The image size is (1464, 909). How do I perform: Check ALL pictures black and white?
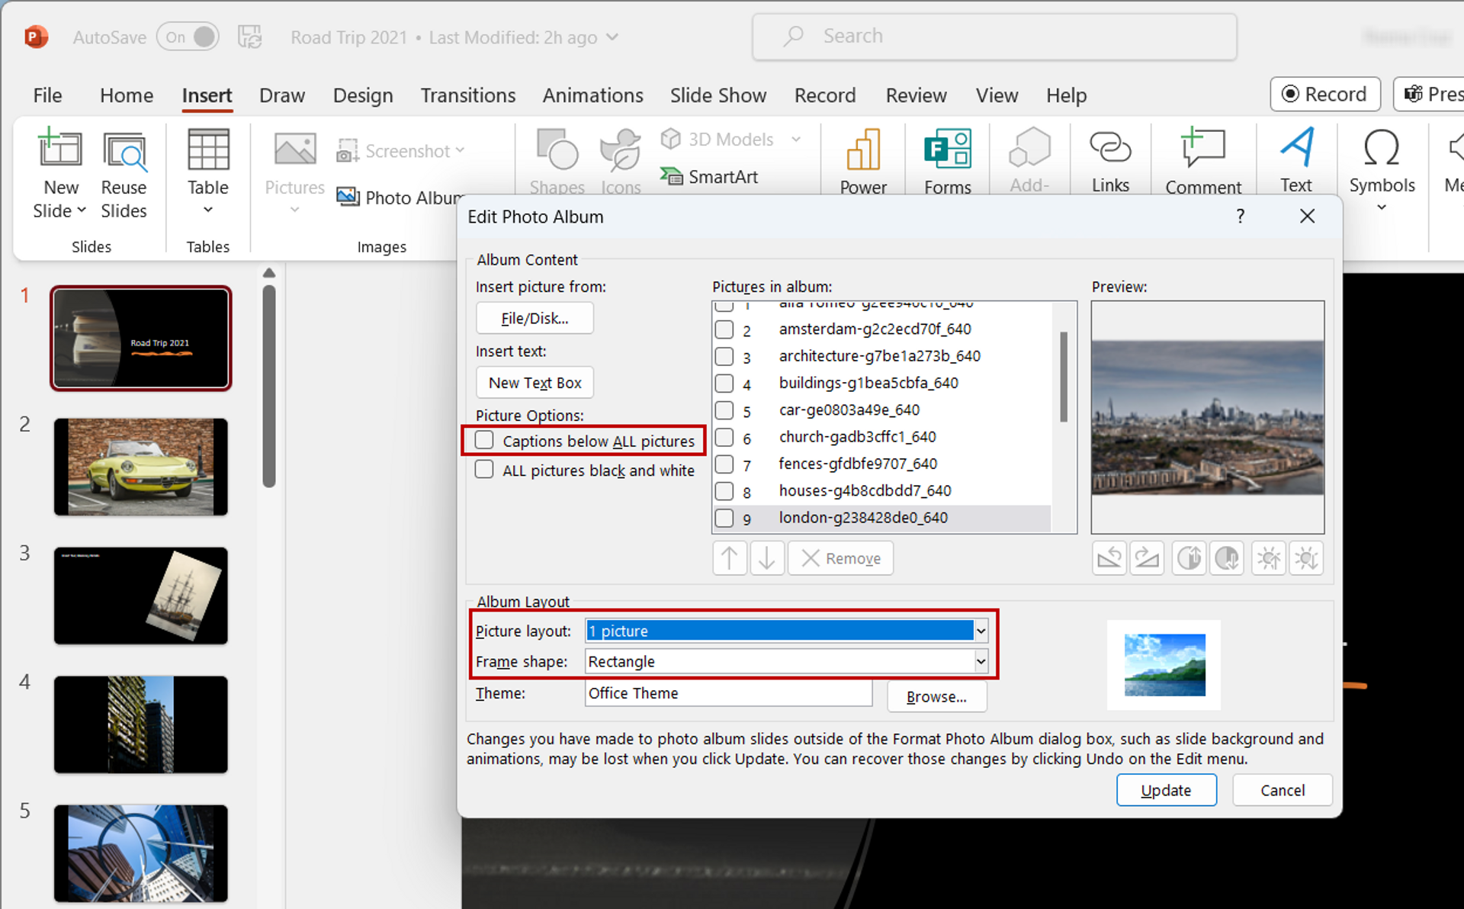(x=484, y=470)
